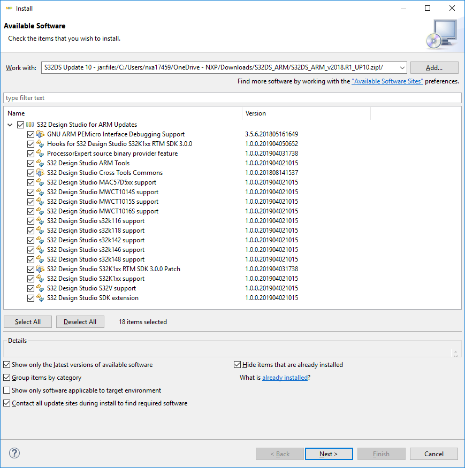Open the Available Software Sites link
Viewport: 465px width, 468px height.
387,81
